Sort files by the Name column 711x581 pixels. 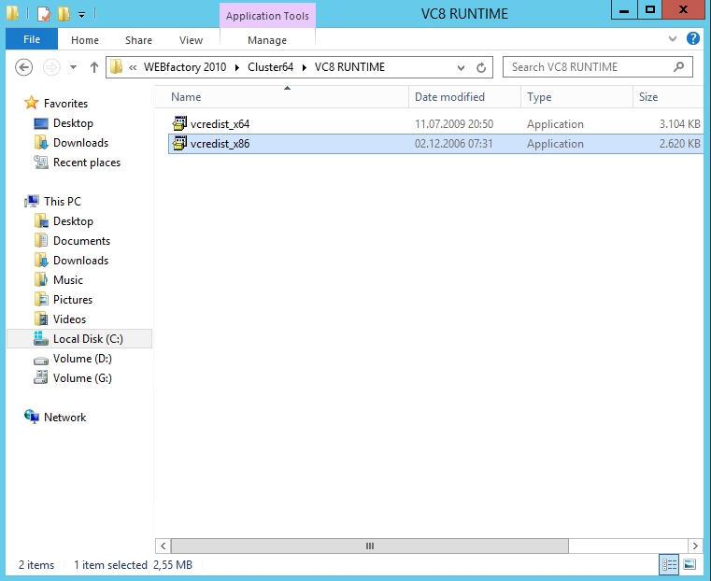281,97
